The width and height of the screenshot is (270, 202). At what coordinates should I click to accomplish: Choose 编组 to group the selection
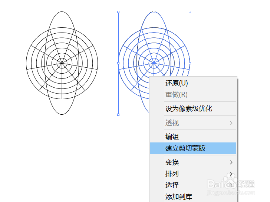(x=193, y=137)
